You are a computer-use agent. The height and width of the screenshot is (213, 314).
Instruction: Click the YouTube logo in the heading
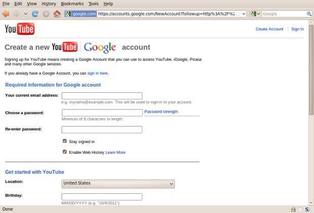click(x=65, y=47)
